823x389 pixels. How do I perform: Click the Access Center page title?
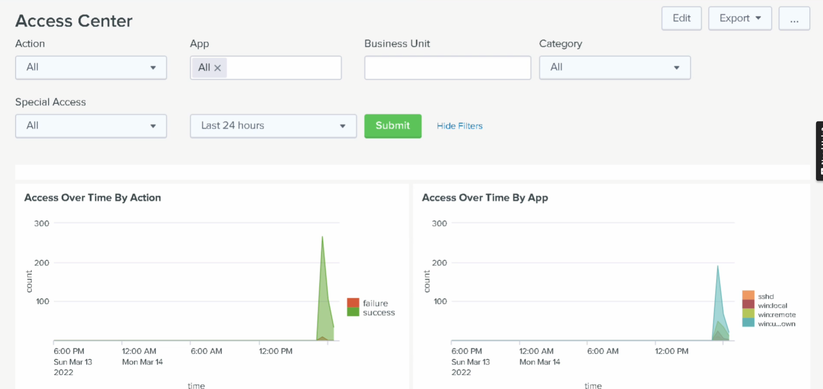coord(74,21)
